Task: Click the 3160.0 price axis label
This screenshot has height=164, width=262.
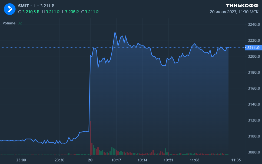Action: (254, 88)
